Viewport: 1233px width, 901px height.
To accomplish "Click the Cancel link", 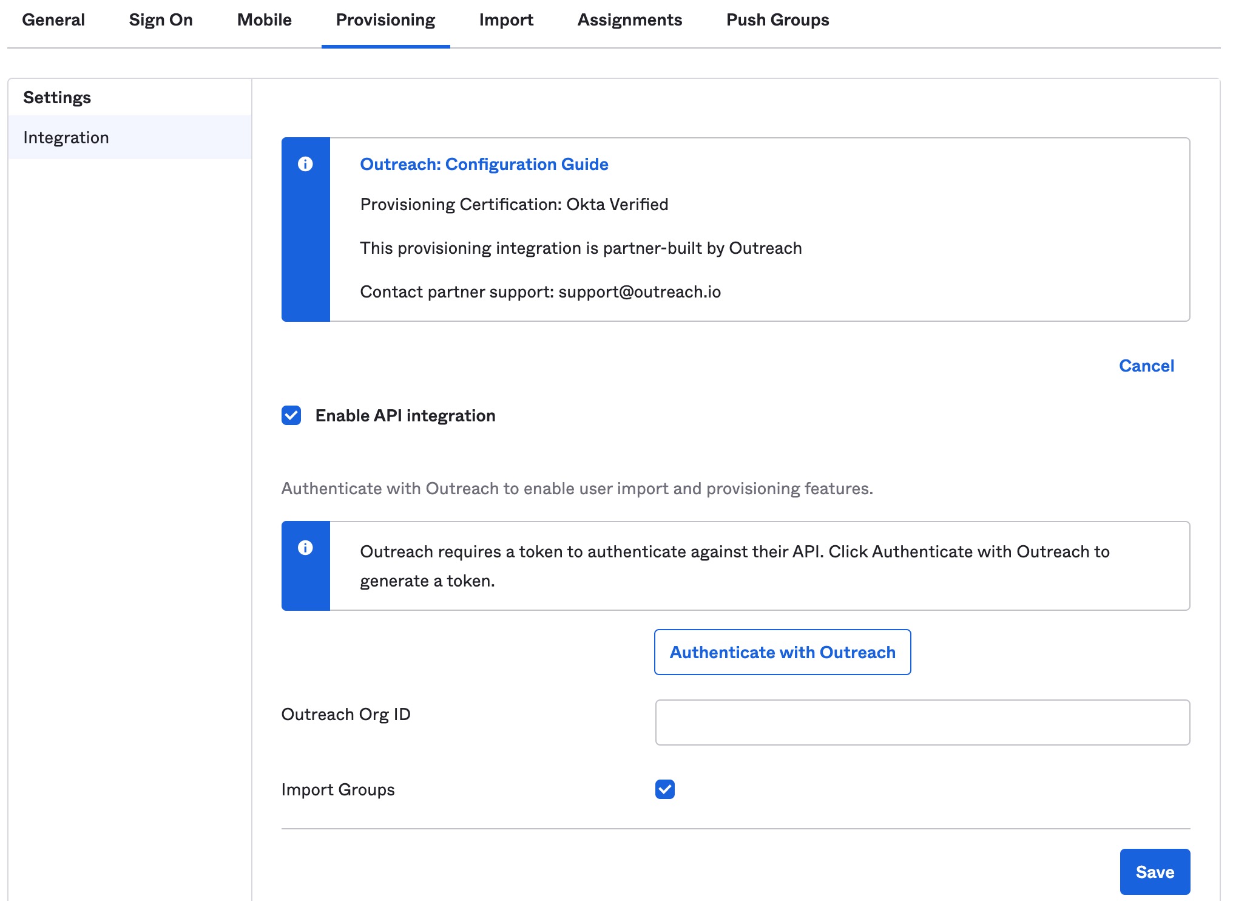I will point(1146,365).
